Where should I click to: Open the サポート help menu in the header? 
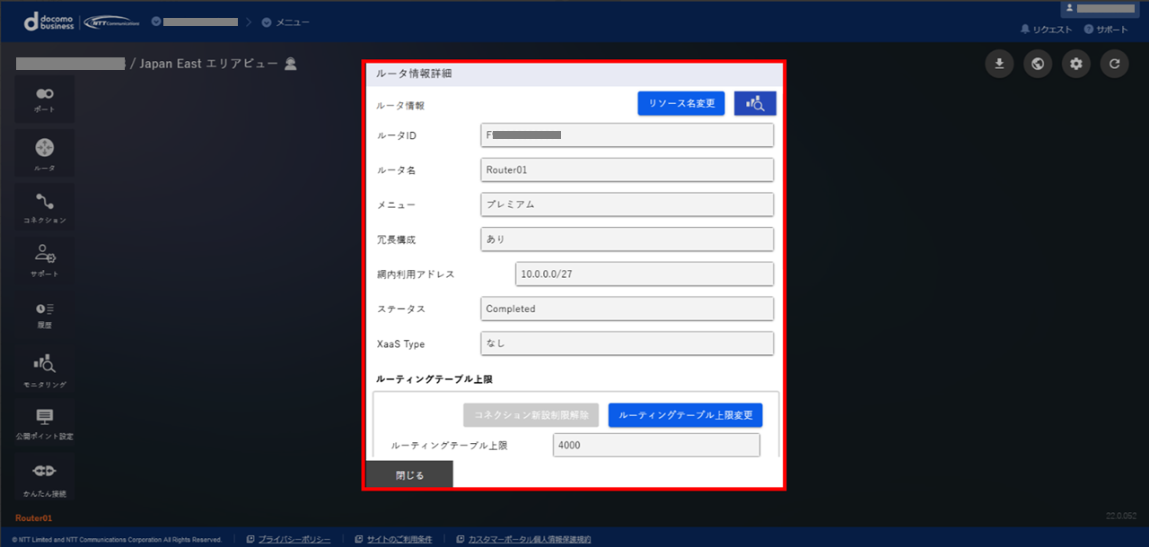[1106, 30]
